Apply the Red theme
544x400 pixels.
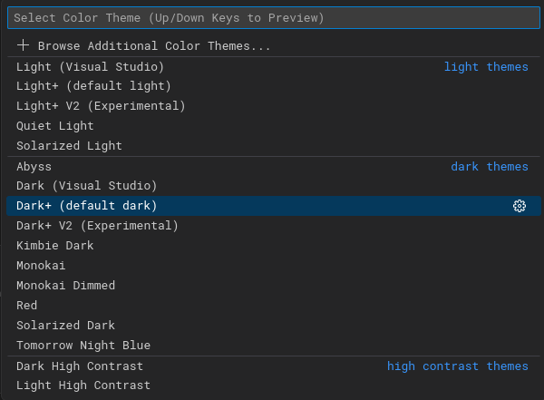point(274,306)
